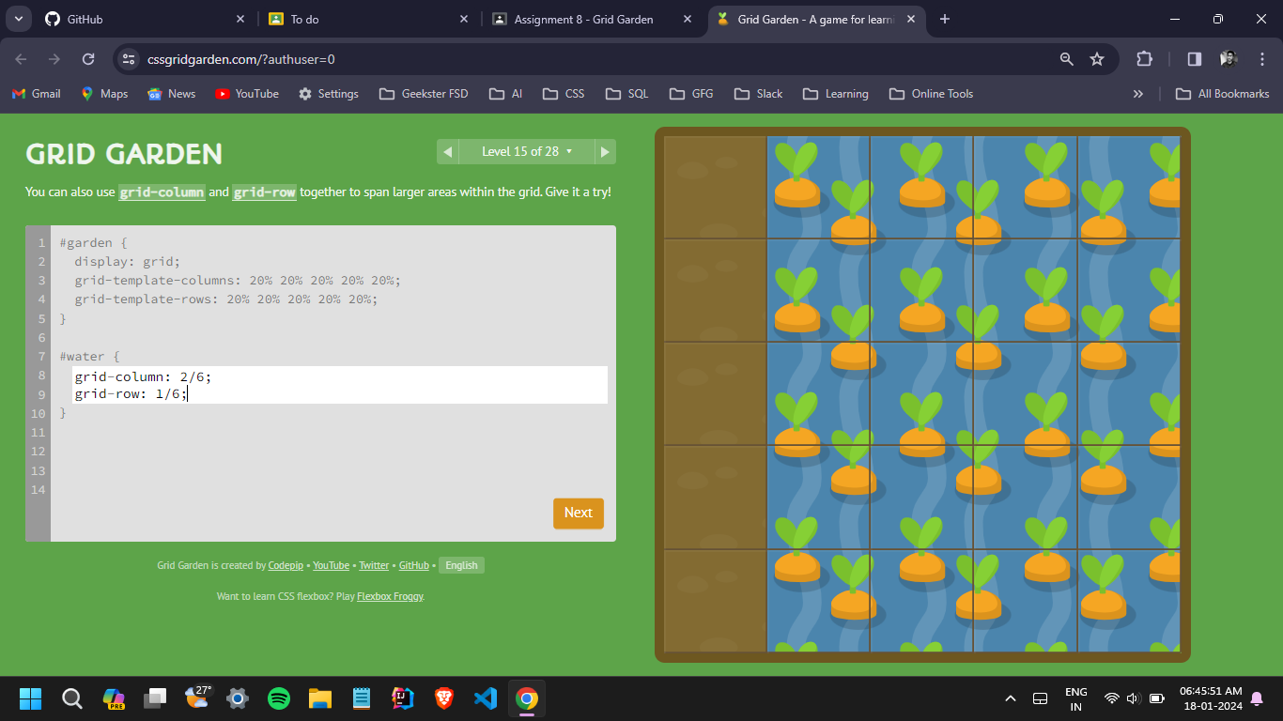
Task: Go to the next level arrow
Action: click(606, 151)
